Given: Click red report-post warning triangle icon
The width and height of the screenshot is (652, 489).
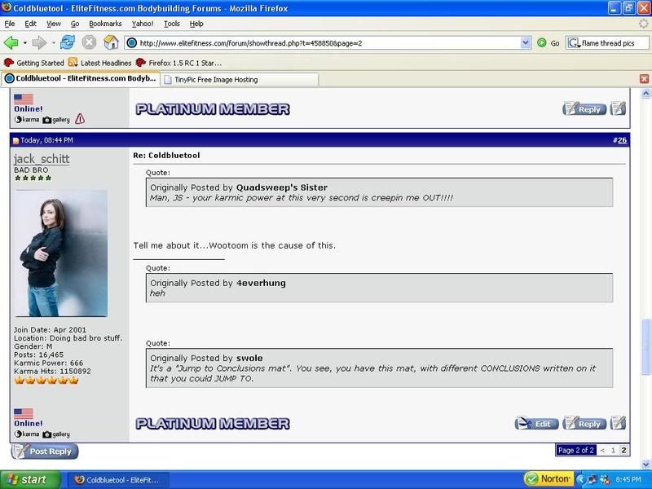Looking at the screenshot, I should coord(79,119).
